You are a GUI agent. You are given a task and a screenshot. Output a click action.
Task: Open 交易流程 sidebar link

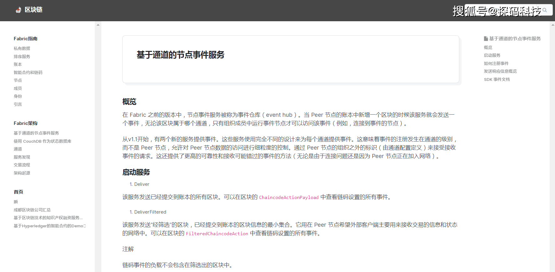coord(22,165)
